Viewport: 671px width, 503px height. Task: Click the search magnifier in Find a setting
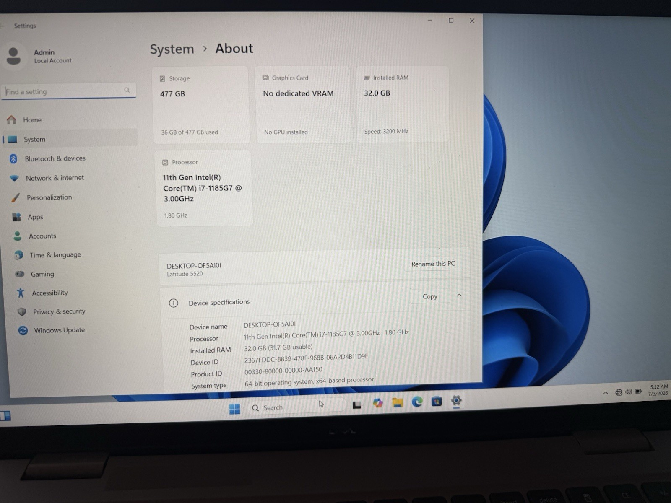point(127,90)
